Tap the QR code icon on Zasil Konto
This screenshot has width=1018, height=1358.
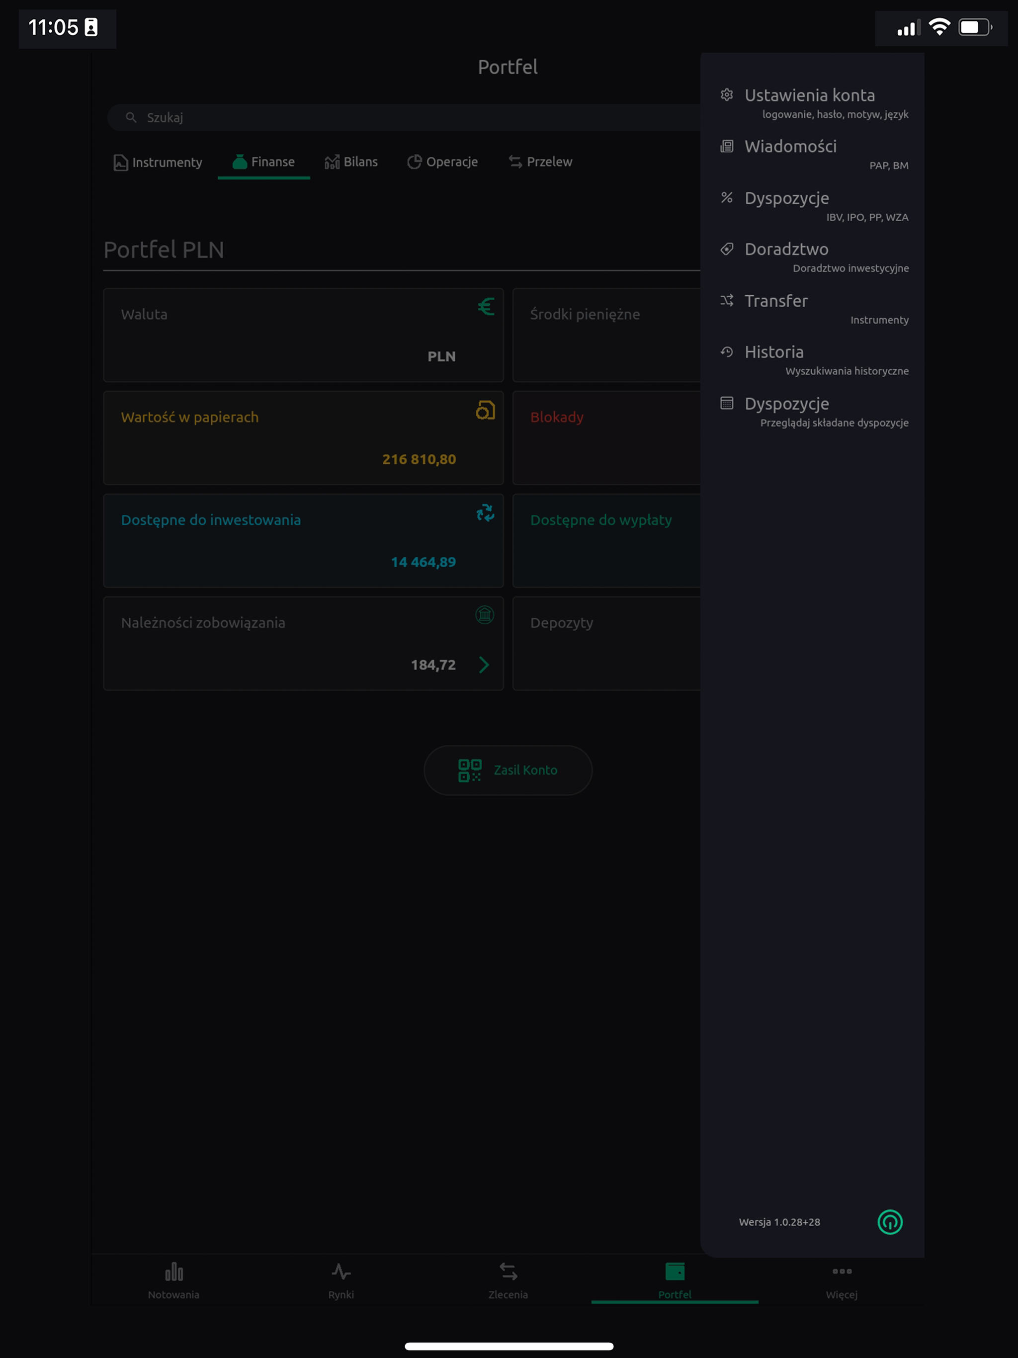click(x=470, y=770)
